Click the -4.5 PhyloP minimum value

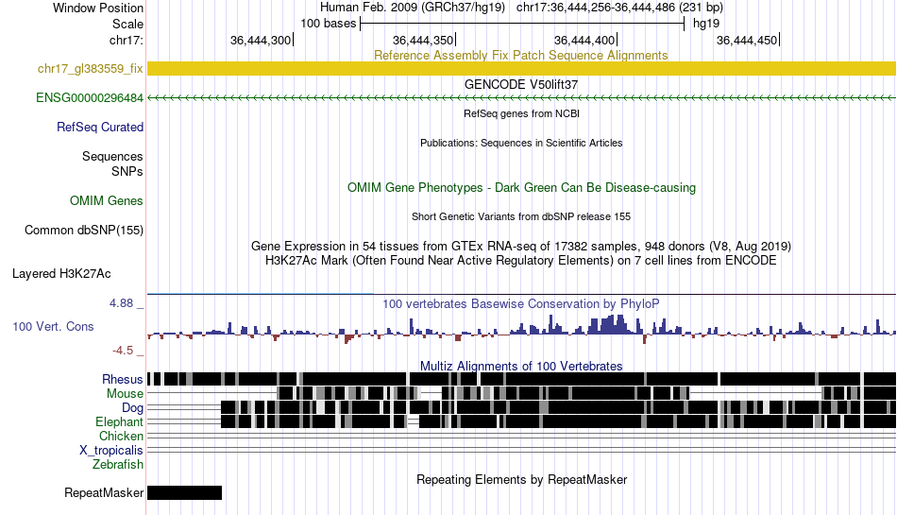click(x=123, y=351)
